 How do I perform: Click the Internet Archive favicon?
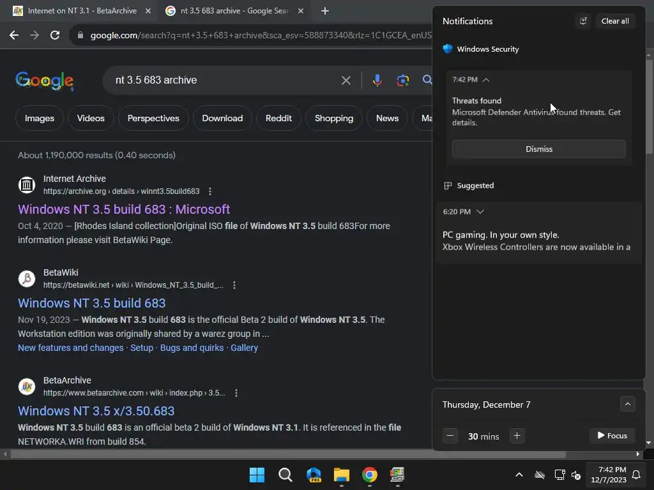click(27, 184)
